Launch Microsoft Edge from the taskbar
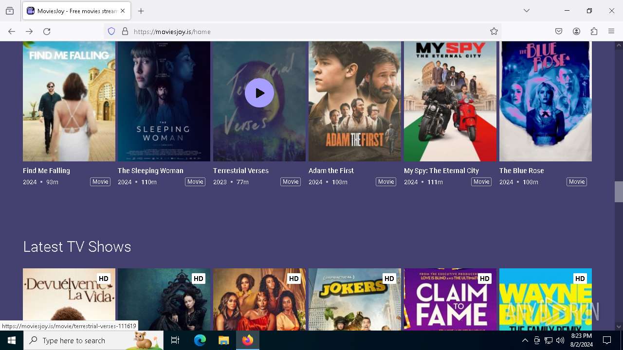The image size is (623, 350). click(200, 340)
